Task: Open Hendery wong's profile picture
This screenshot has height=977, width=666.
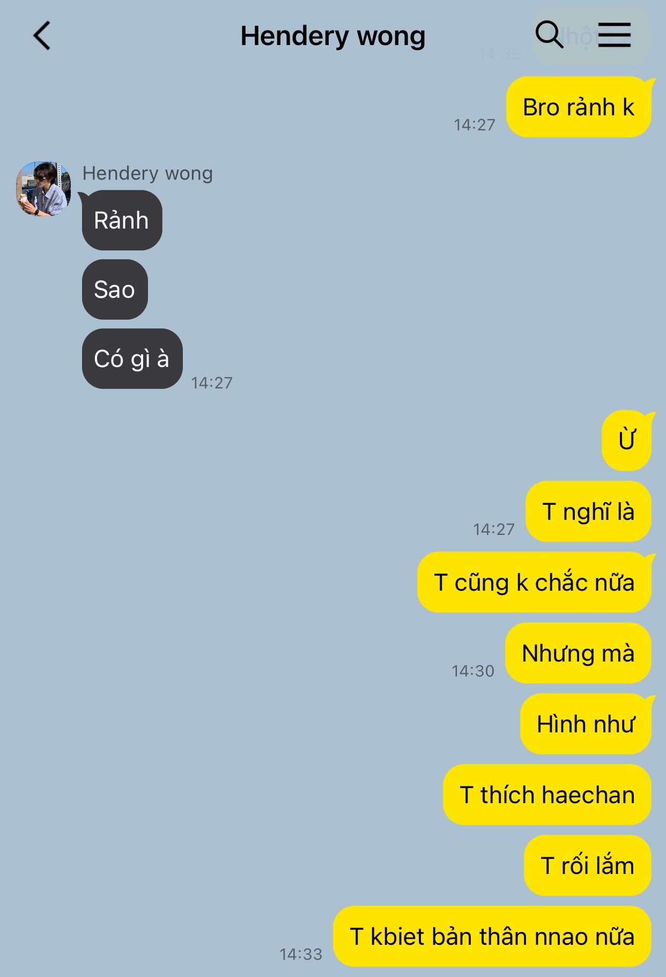Action: click(43, 189)
